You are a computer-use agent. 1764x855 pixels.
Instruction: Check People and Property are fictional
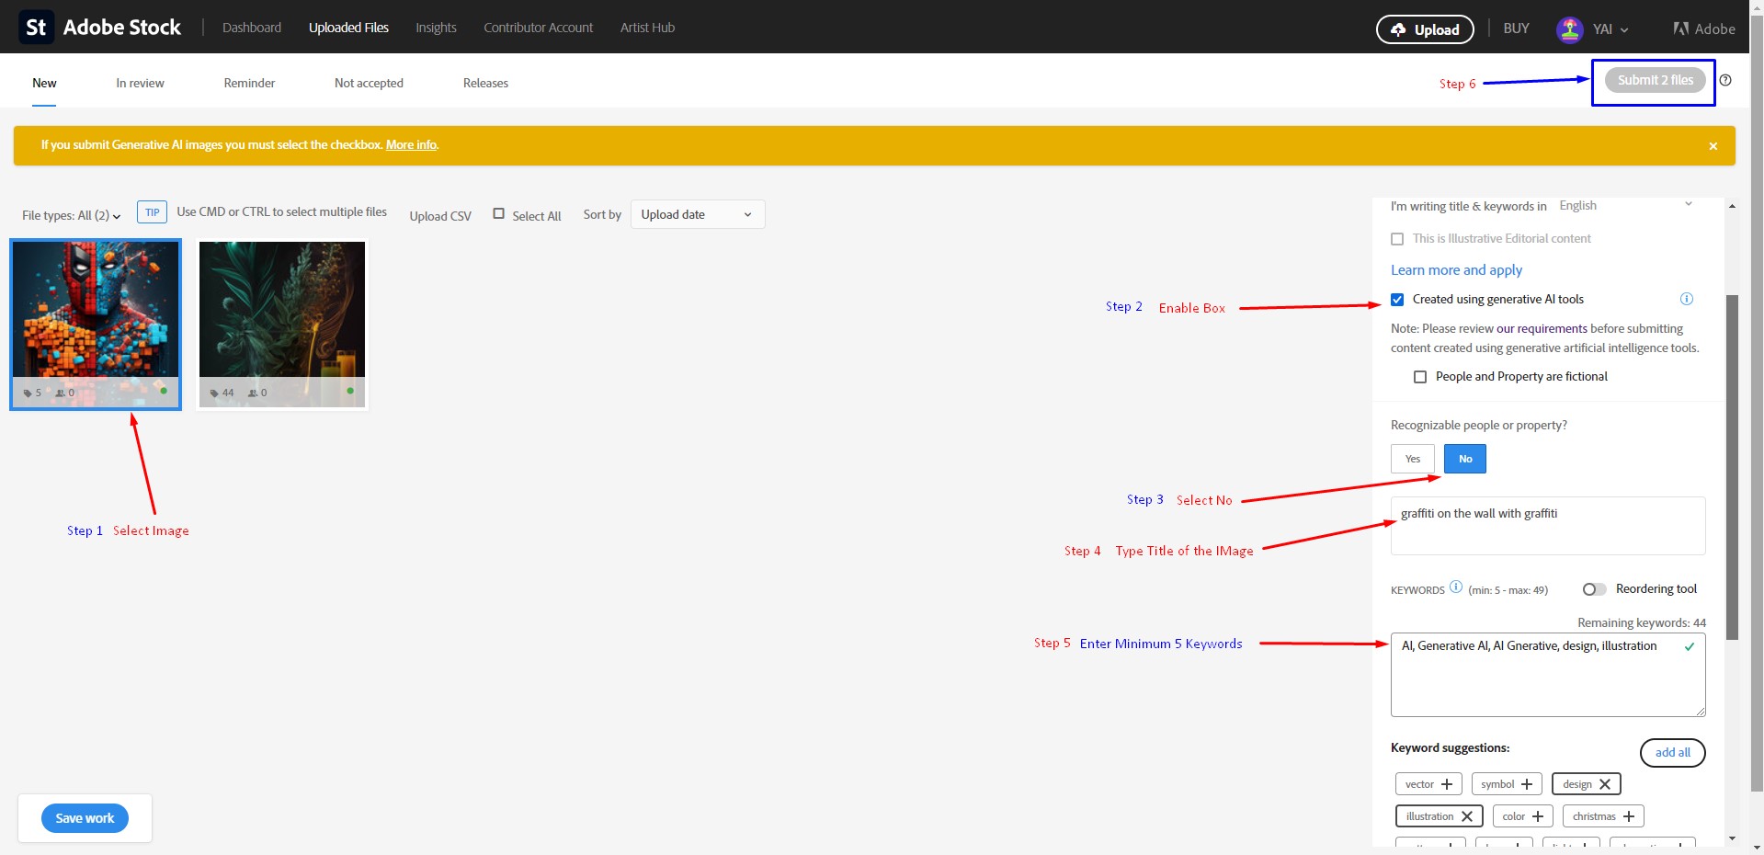[x=1420, y=377]
